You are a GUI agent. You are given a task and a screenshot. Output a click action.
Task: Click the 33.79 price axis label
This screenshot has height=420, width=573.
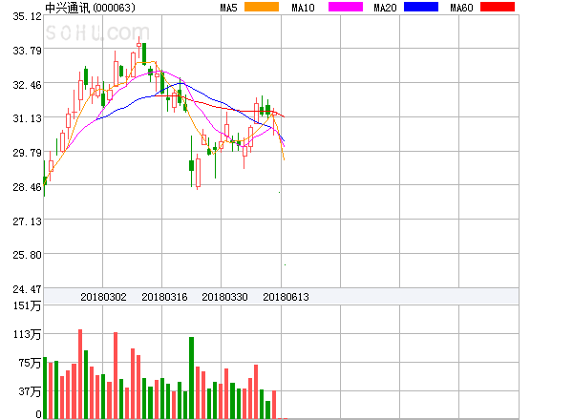point(27,51)
